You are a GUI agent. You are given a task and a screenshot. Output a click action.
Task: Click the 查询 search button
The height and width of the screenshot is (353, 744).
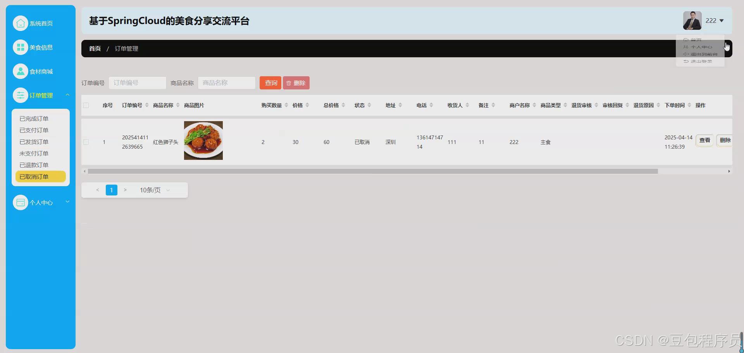pos(270,82)
